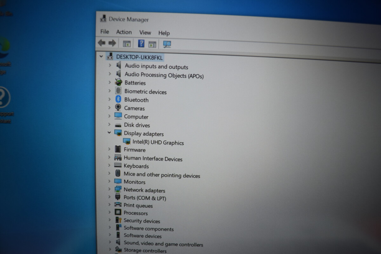381x254 pixels.
Task: Click the Ports (COM & LPT) icon
Action: point(118,197)
